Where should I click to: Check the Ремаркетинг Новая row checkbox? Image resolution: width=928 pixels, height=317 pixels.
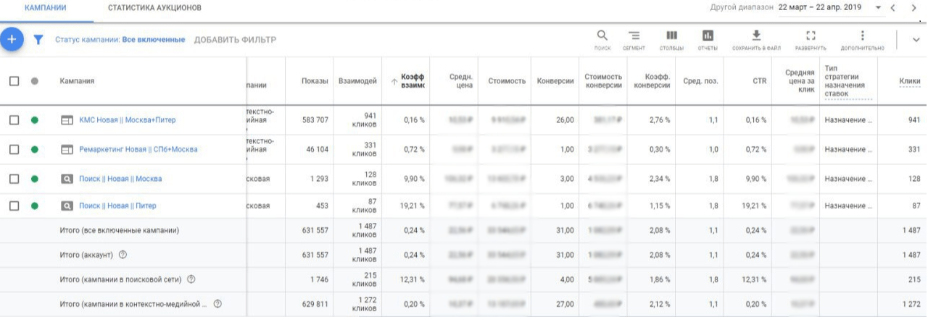coord(14,149)
